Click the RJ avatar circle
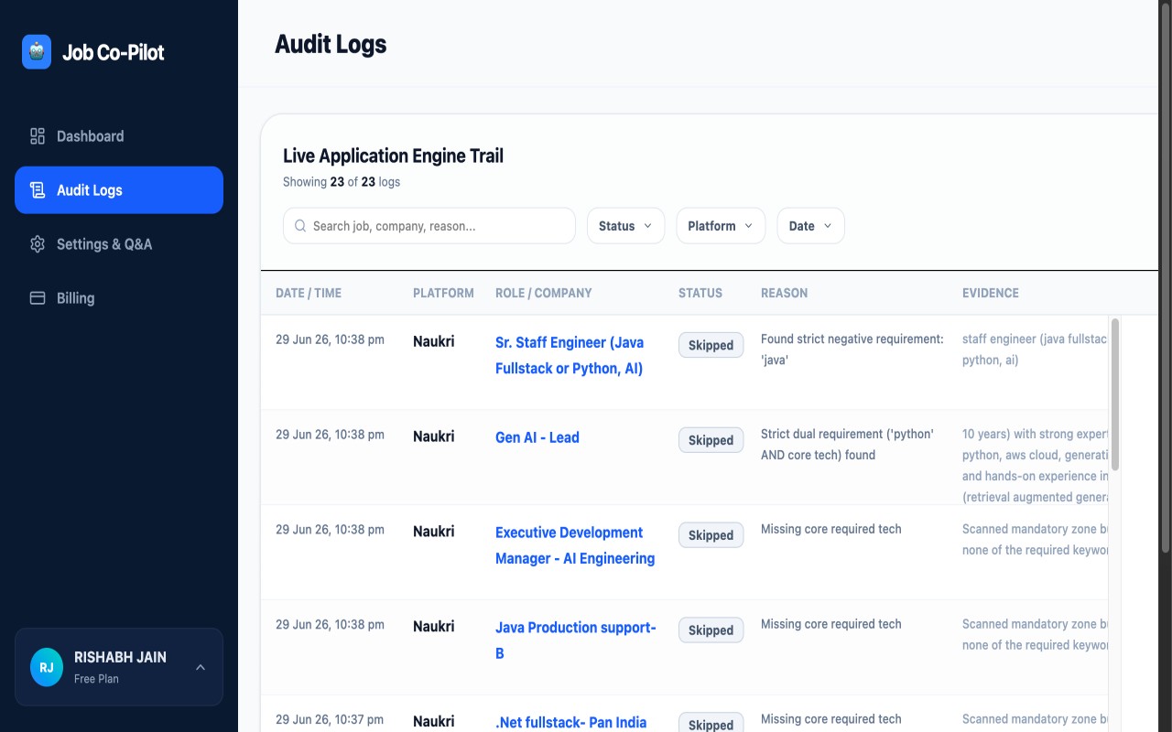Screen dimensions: 1172x732 (x=47, y=667)
